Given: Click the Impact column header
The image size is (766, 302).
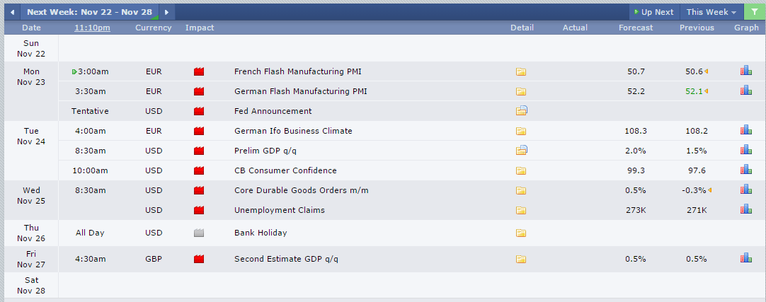Looking at the screenshot, I should pos(200,28).
